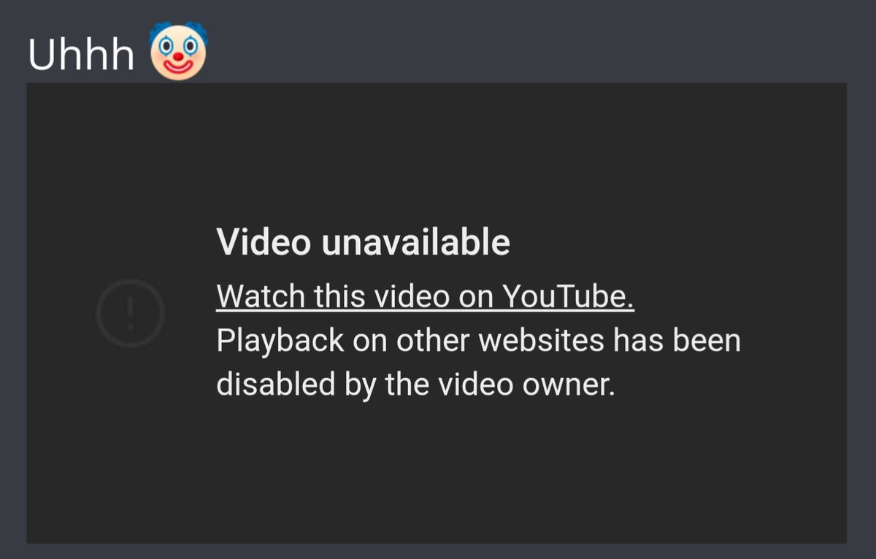Open the Watch this video on YouTube link
Screen dimensions: 876x559
pyautogui.click(x=426, y=296)
